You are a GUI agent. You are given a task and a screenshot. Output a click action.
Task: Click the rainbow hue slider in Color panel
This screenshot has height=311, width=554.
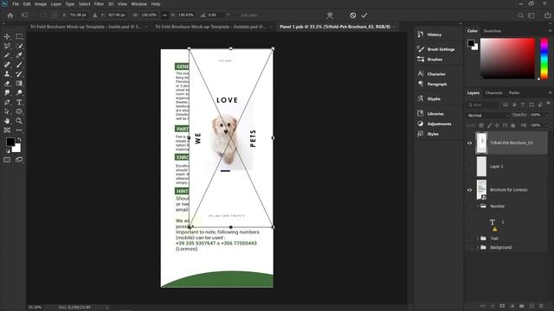pyautogui.click(x=544, y=58)
